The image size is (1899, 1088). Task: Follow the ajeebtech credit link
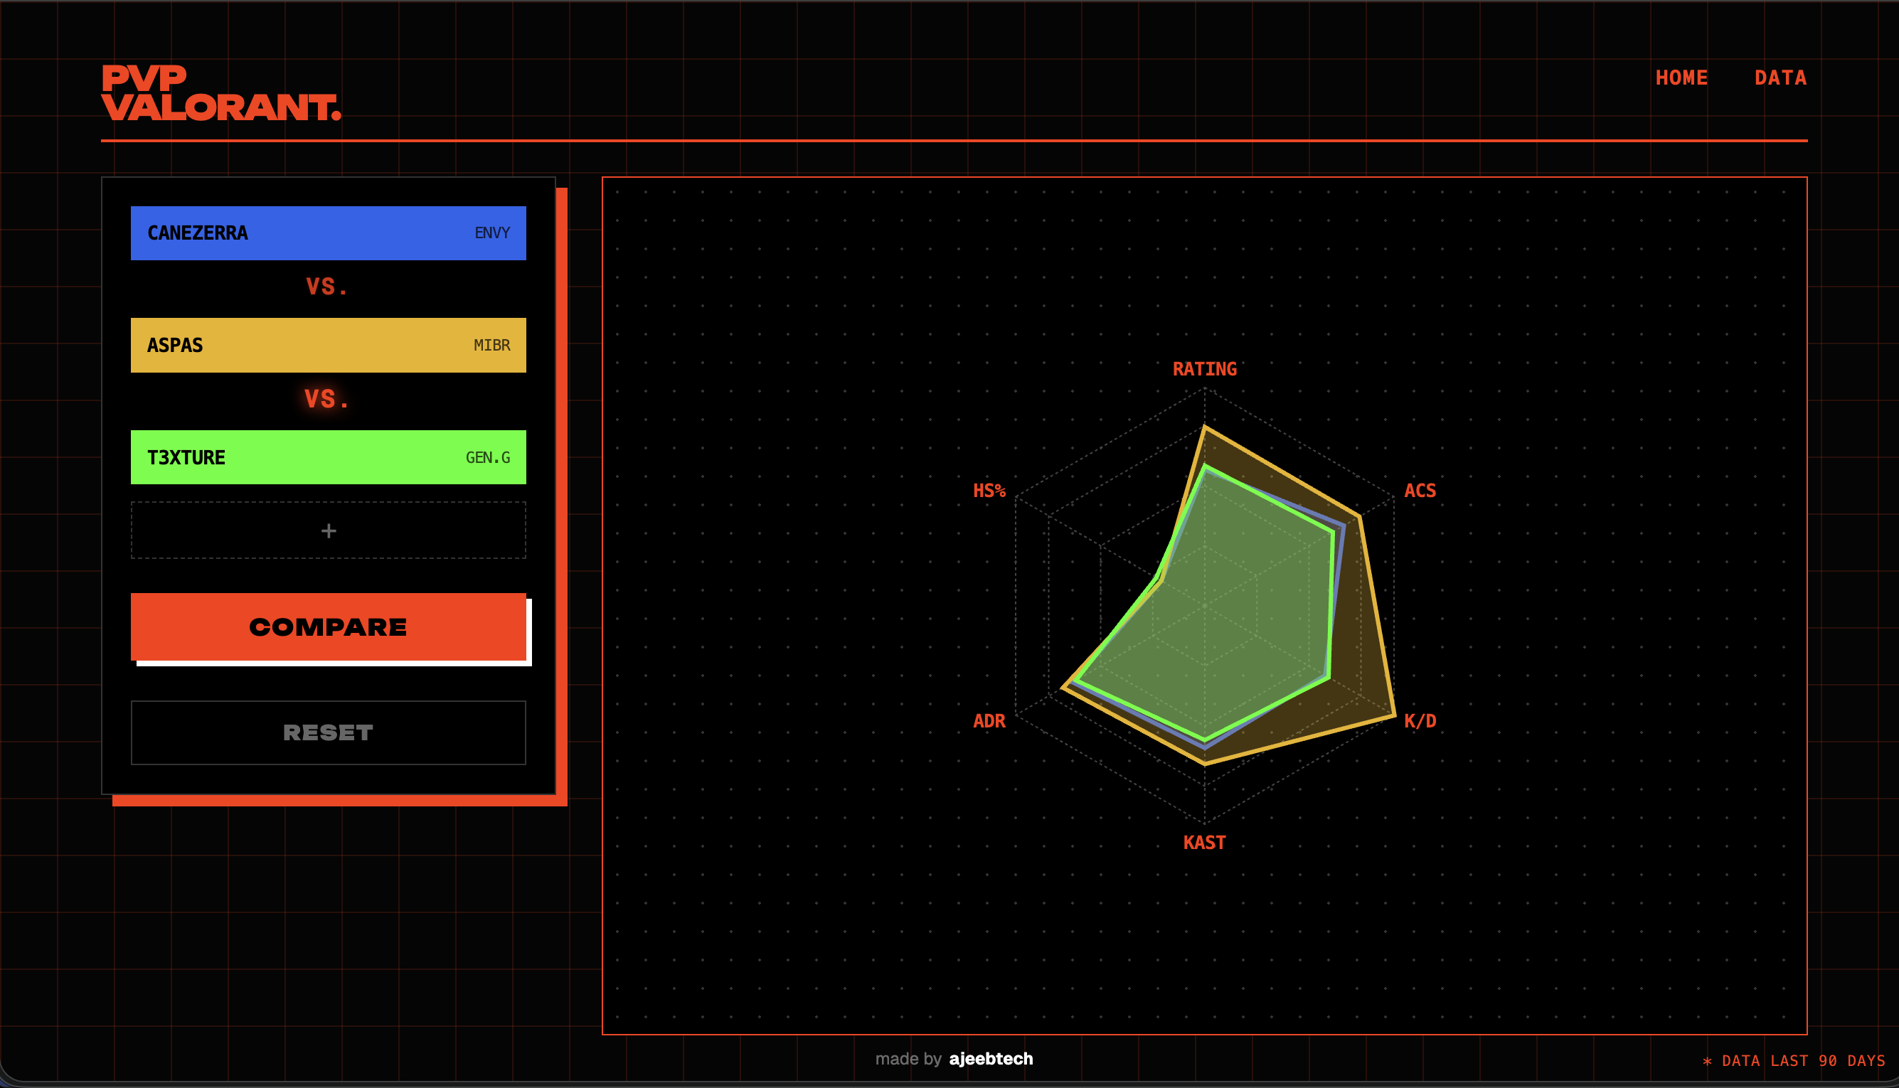coord(991,1059)
